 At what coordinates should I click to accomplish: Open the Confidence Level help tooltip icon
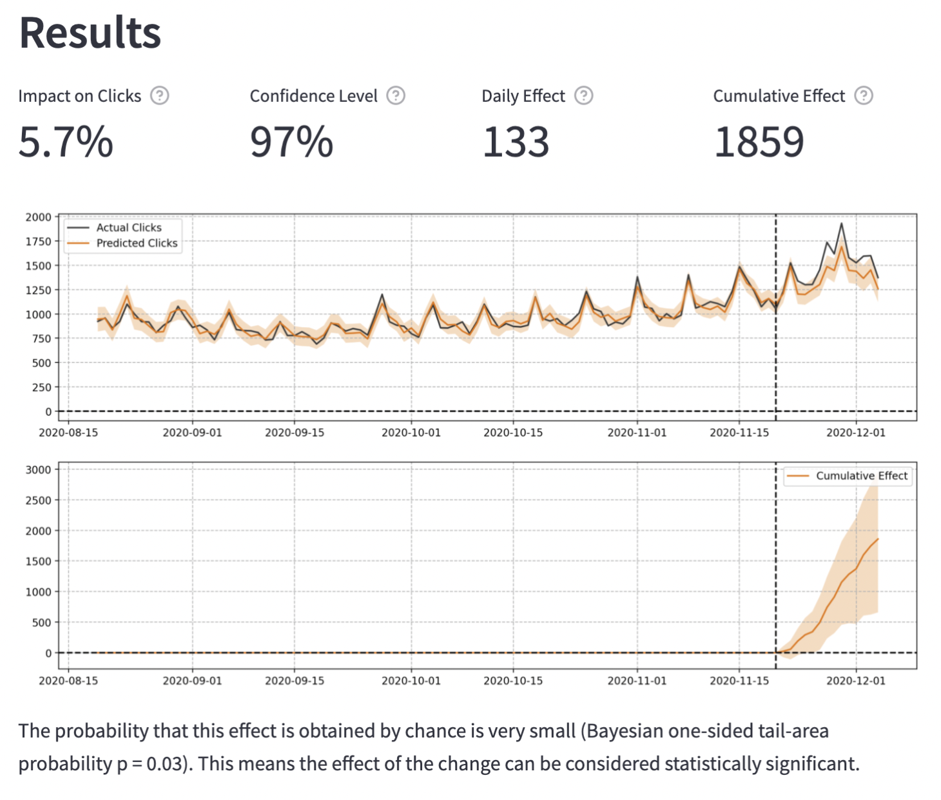(x=396, y=95)
